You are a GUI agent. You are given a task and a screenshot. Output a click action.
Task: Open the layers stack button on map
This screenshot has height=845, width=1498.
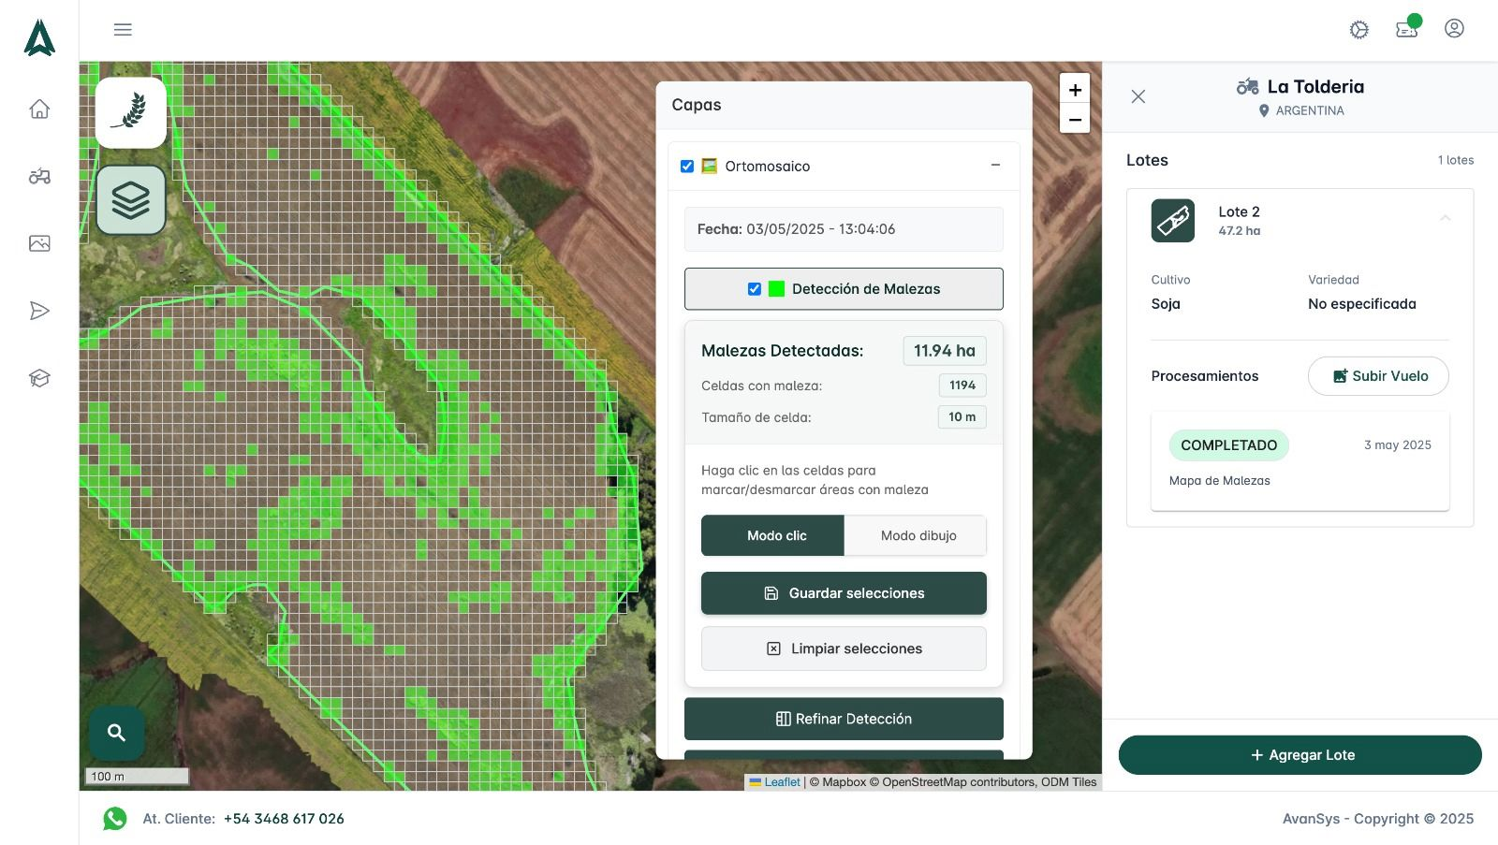pyautogui.click(x=131, y=200)
